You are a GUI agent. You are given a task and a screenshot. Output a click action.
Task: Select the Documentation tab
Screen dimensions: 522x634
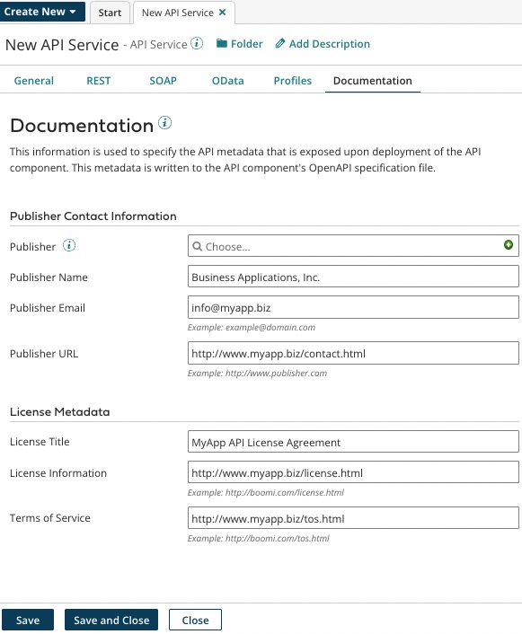click(x=373, y=81)
